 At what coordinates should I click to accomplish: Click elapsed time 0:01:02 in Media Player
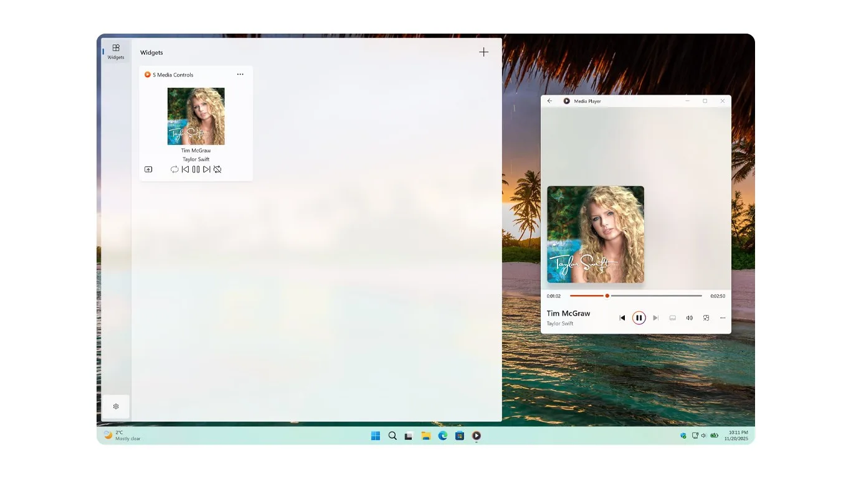pyautogui.click(x=554, y=296)
